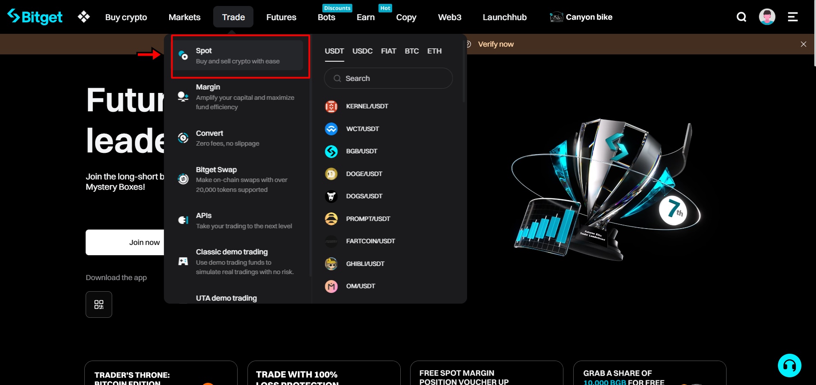Image resolution: width=816 pixels, height=385 pixels.
Task: Switch to the FIAT pairs tab
Action: pos(389,51)
